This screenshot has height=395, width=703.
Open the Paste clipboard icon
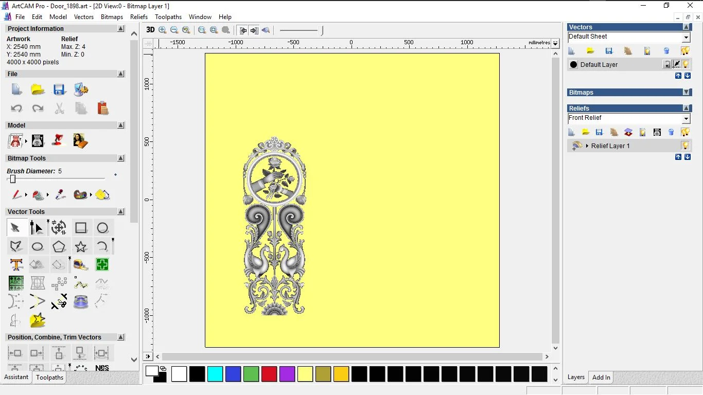pos(103,108)
